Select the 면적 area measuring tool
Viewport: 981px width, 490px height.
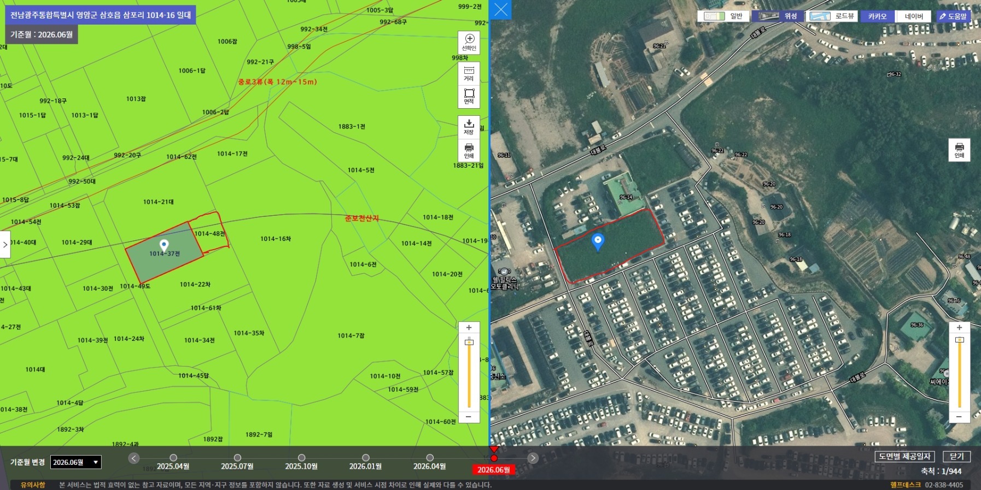click(x=469, y=97)
